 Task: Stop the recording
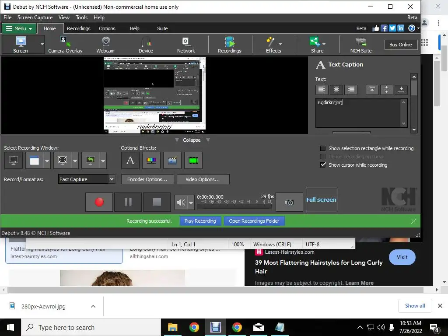click(157, 202)
